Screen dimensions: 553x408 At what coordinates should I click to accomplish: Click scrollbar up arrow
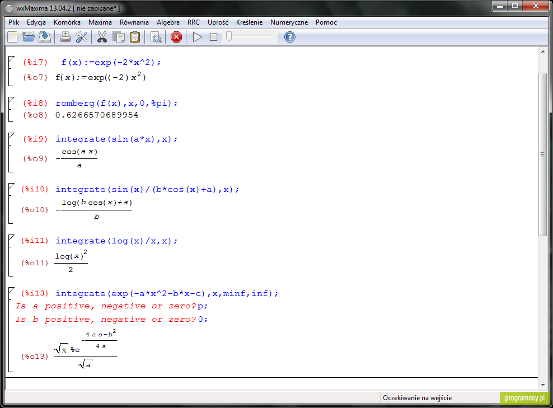(542, 52)
